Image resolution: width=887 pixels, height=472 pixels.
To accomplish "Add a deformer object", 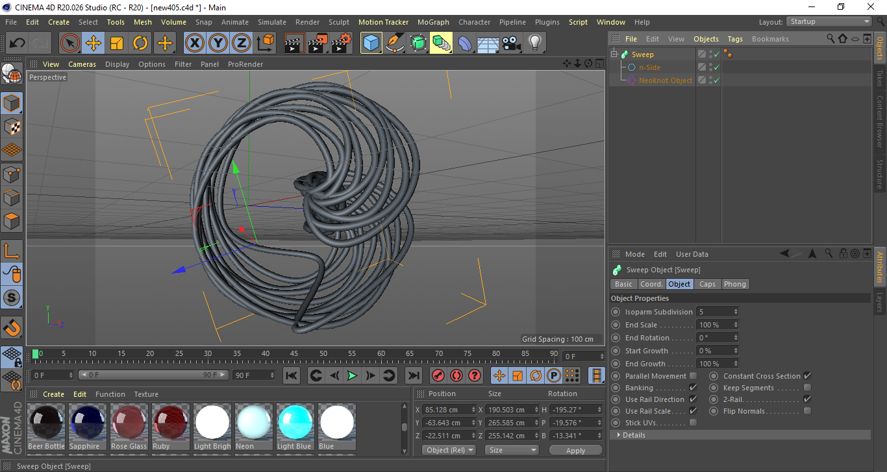I will click(x=465, y=43).
